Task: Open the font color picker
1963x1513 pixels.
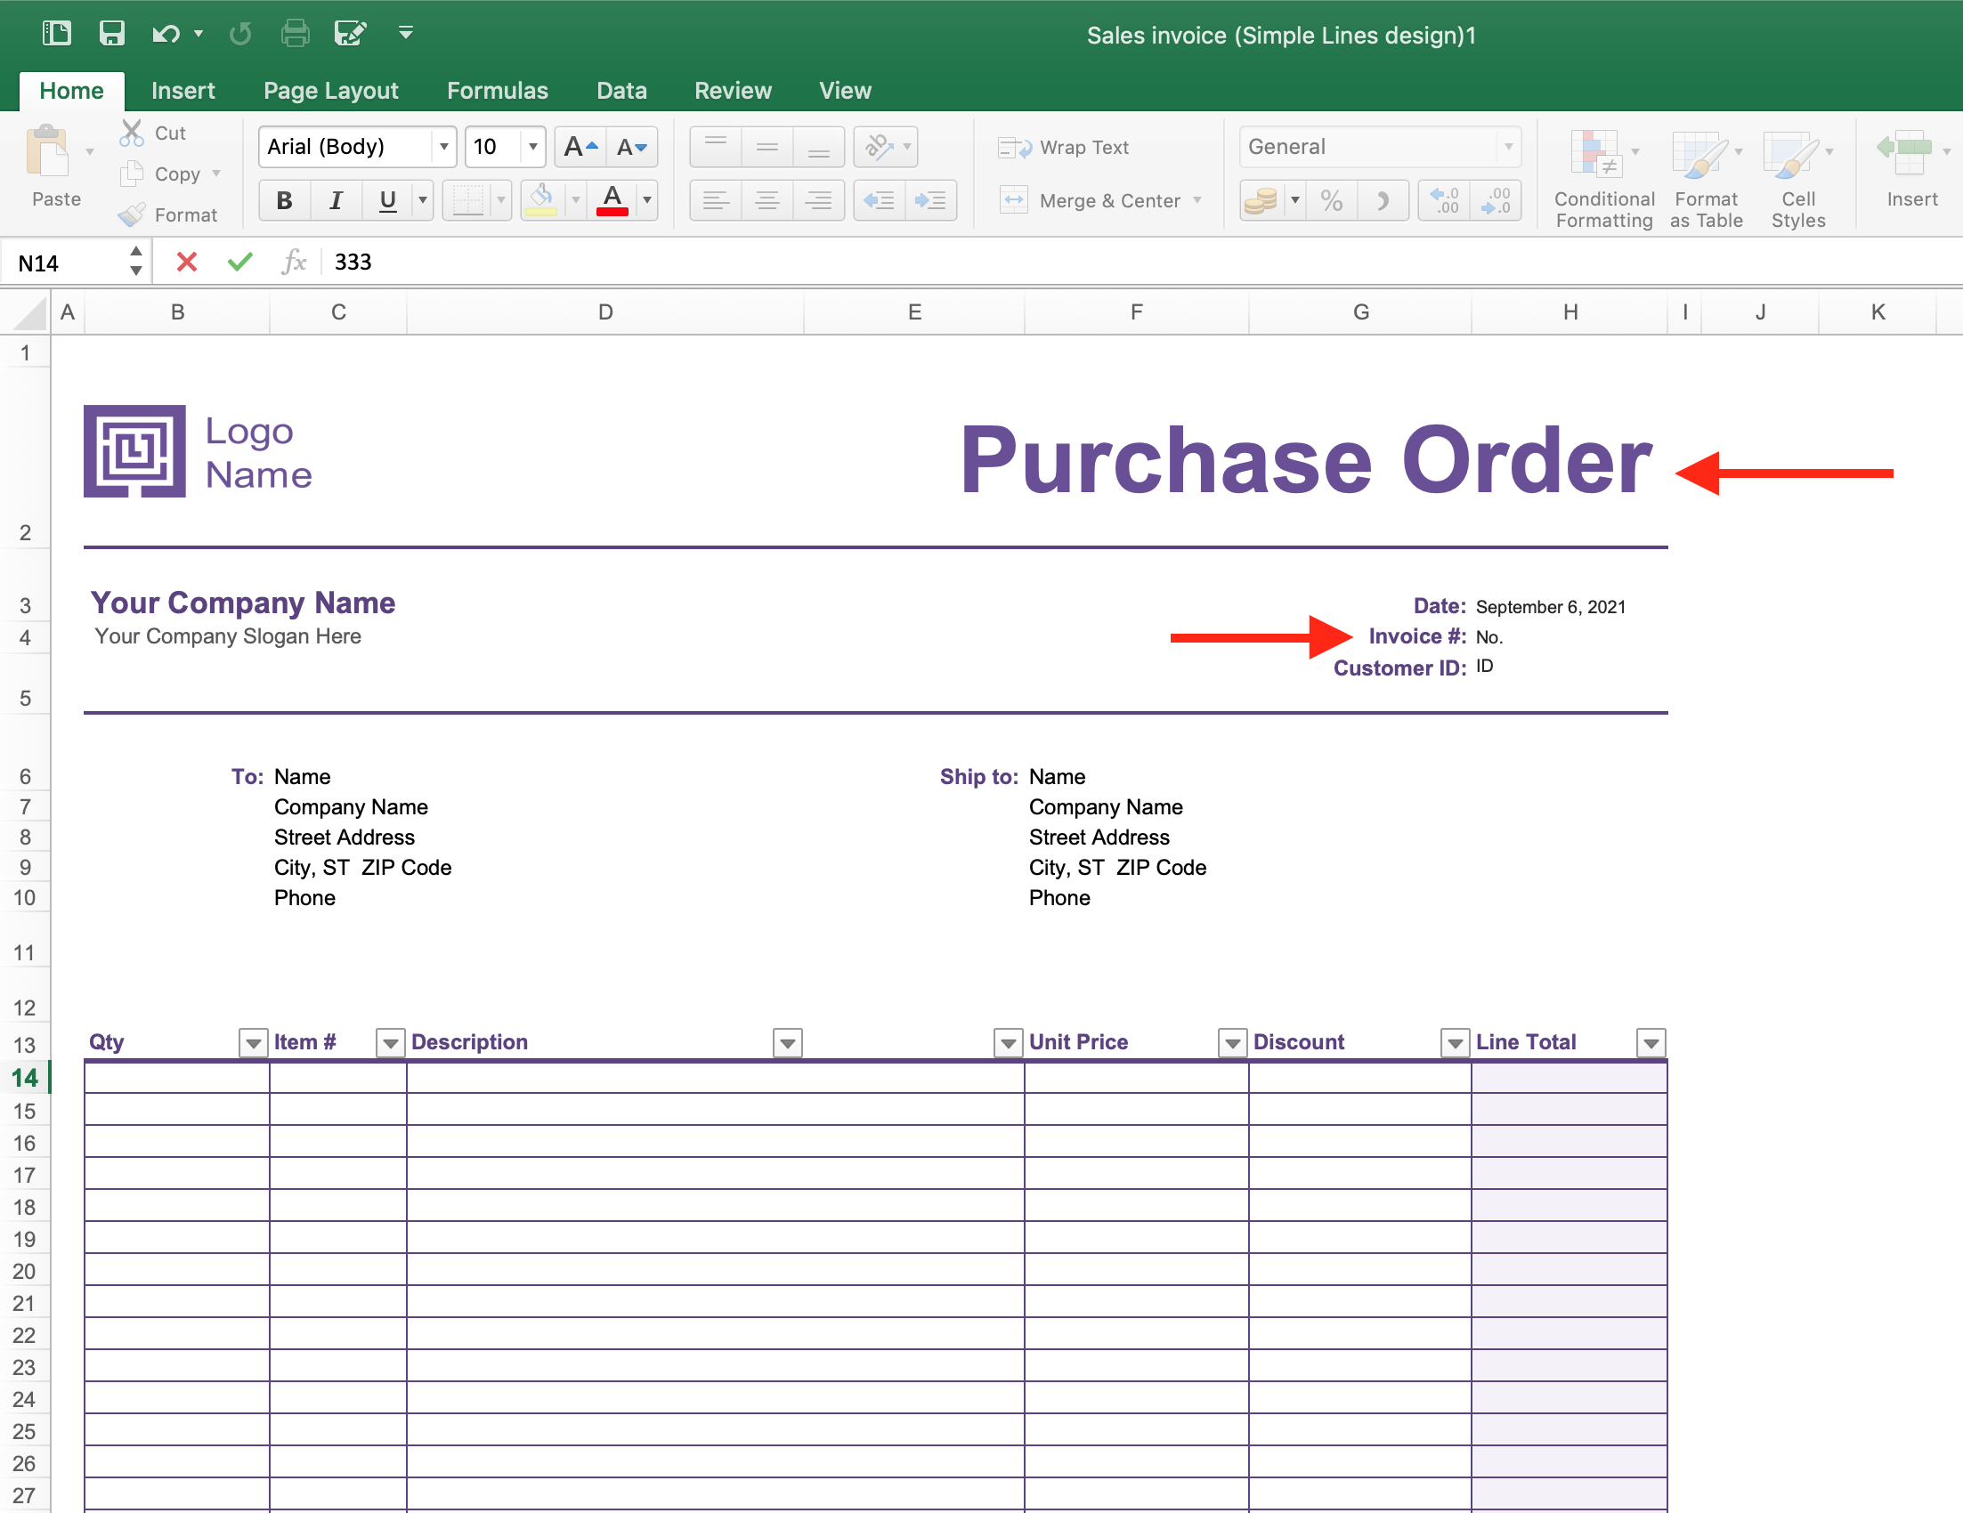Action: (x=646, y=199)
